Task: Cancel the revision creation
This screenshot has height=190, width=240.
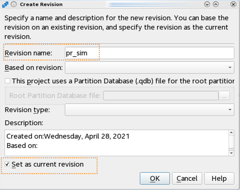Action: tap(187, 179)
